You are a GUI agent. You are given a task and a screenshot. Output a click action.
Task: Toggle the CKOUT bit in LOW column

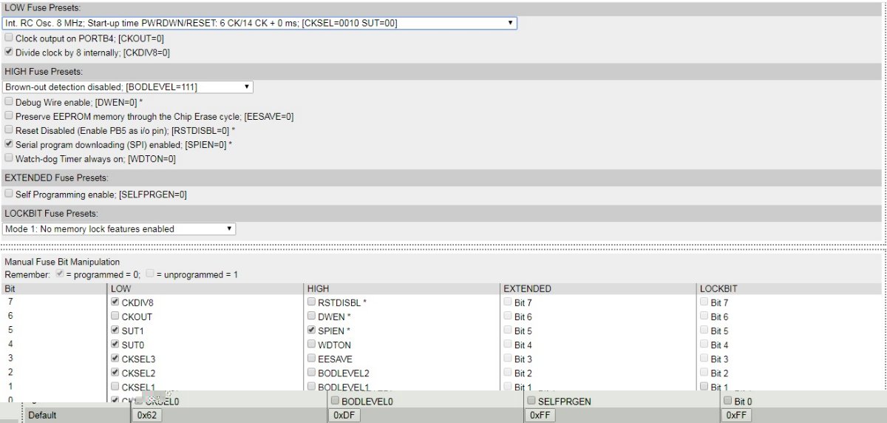pos(115,317)
